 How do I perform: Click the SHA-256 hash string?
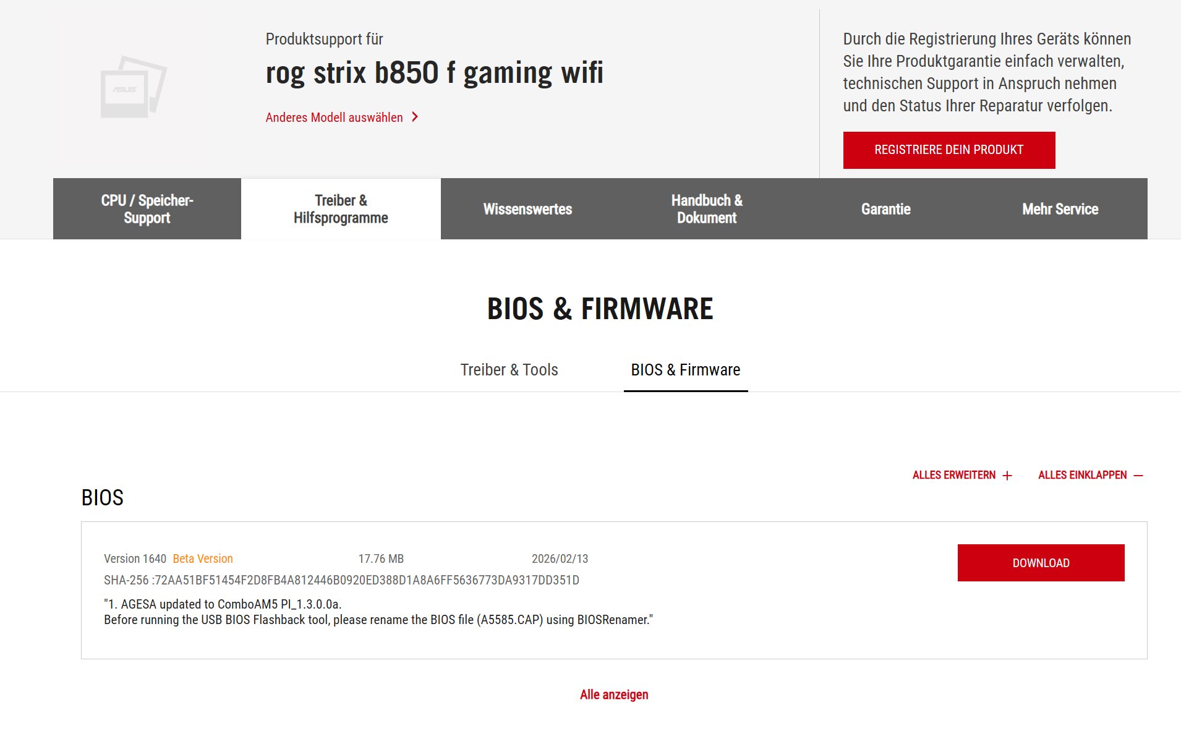341,580
